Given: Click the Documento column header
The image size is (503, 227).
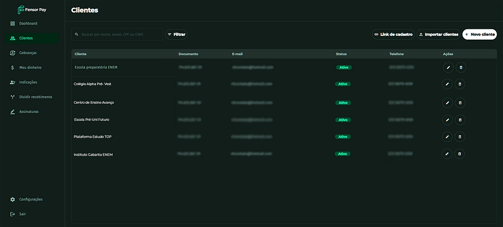Looking at the screenshot, I should 188,54.
